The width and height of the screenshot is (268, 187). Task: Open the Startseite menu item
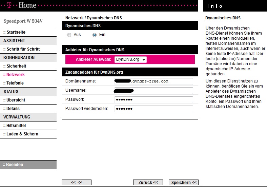[x=15, y=32]
